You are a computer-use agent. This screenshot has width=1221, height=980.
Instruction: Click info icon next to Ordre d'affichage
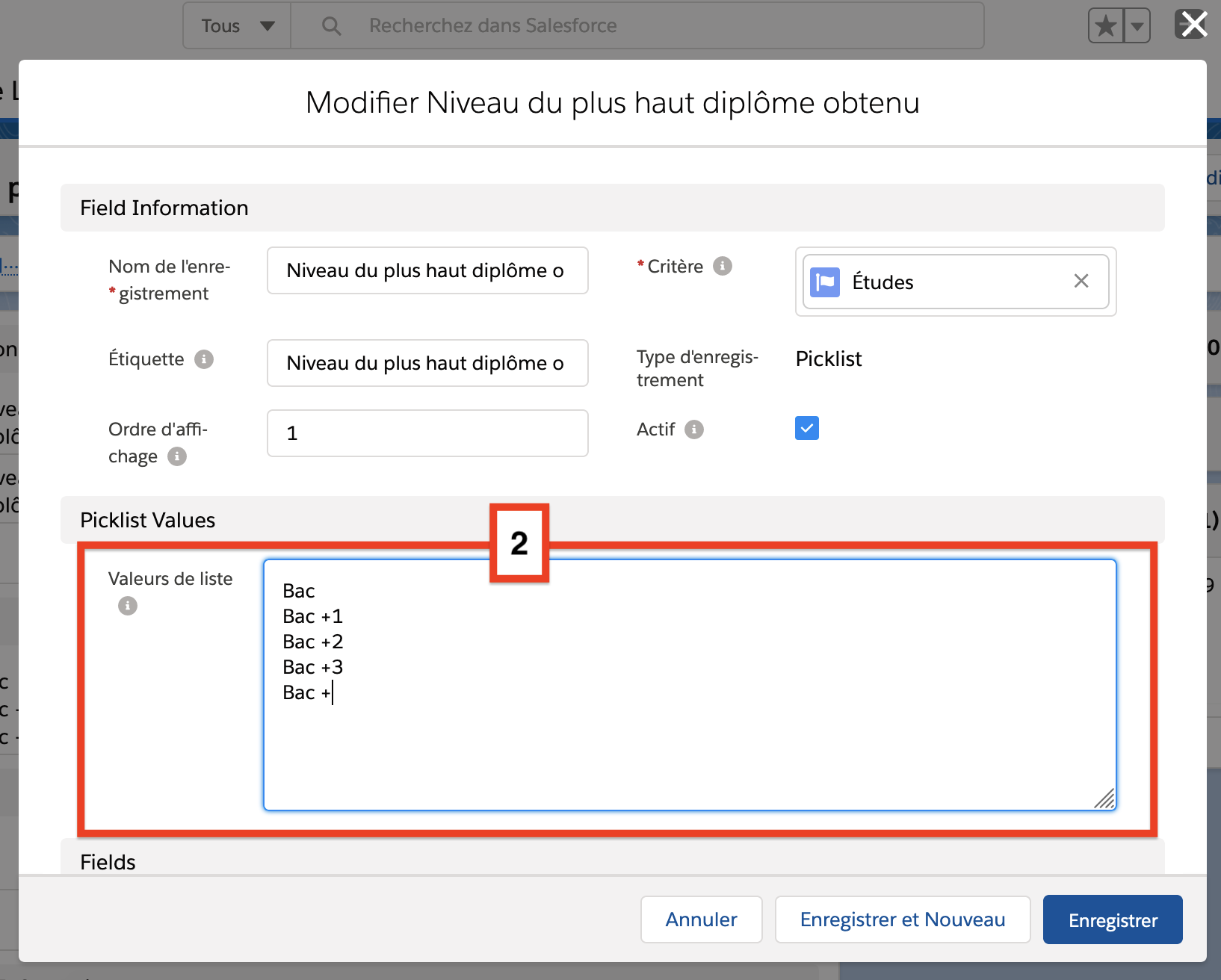(177, 456)
